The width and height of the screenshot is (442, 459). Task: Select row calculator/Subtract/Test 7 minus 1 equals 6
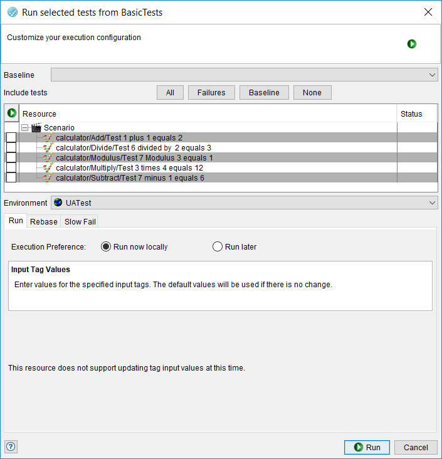(x=221, y=177)
